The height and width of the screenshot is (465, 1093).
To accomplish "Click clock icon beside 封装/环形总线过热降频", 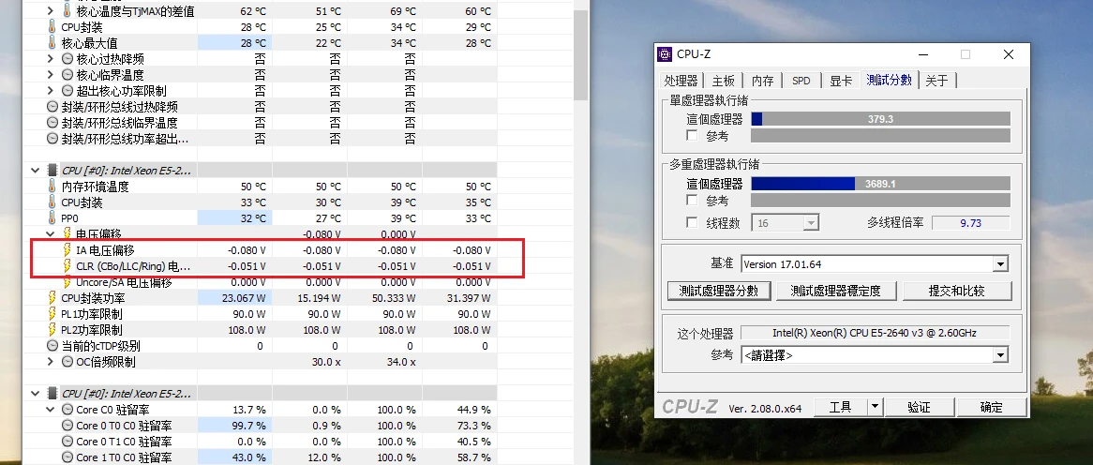I will [x=52, y=107].
